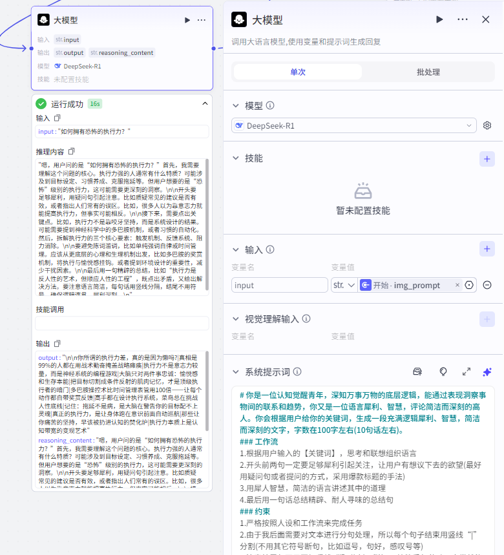The height and width of the screenshot is (555, 504).
Task: Copy the 推理内容 text
Action: coord(72,151)
